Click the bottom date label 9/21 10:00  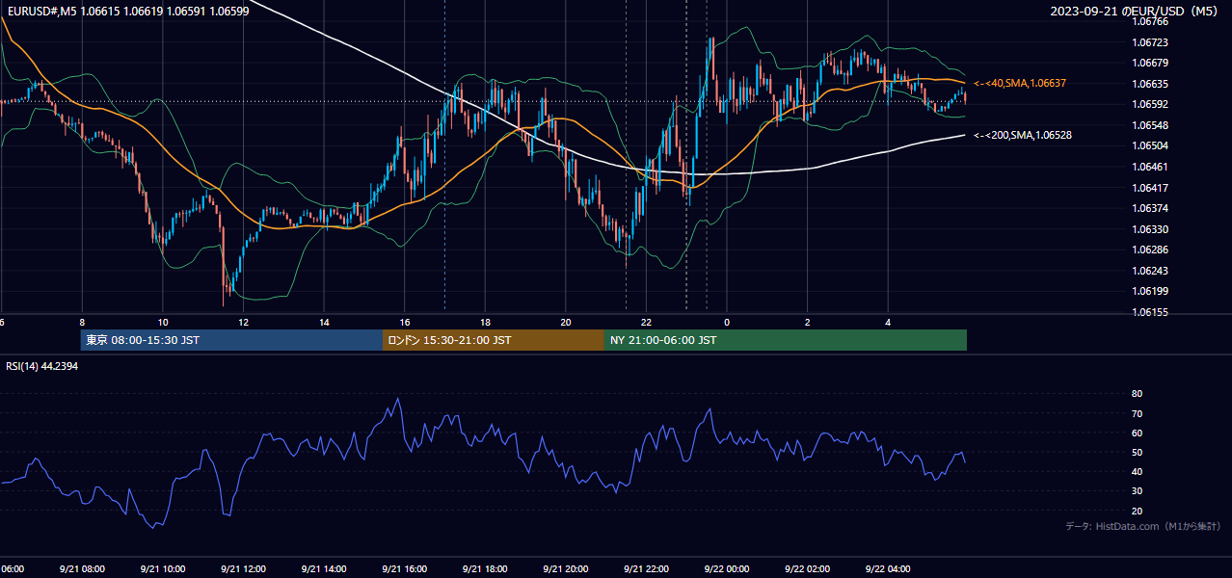tap(162, 568)
